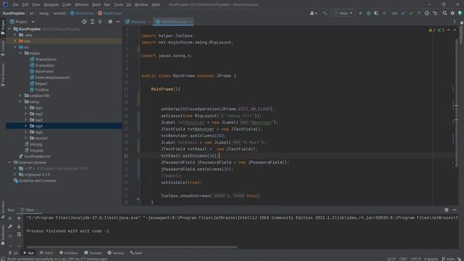Open Main run configuration dropdown
Viewport: 464px width, 261px height.
(343, 13)
